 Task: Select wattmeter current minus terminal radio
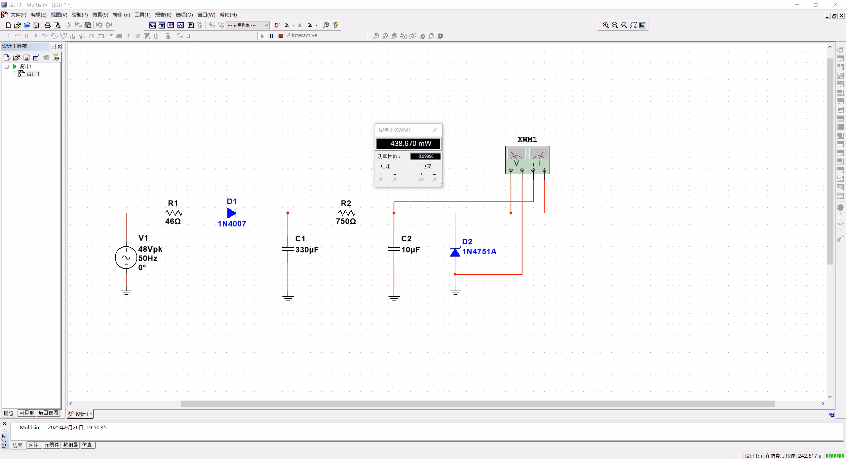pos(434,180)
